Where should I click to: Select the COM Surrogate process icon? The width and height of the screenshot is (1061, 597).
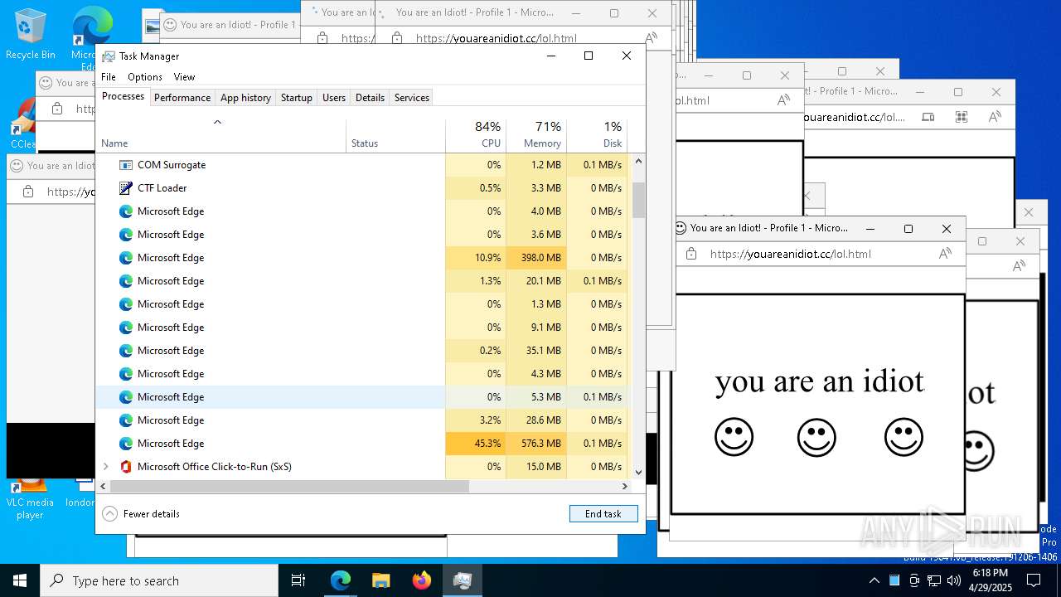pyautogui.click(x=126, y=164)
